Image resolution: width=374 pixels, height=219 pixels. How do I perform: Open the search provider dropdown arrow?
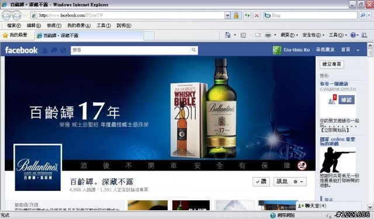[369, 16]
